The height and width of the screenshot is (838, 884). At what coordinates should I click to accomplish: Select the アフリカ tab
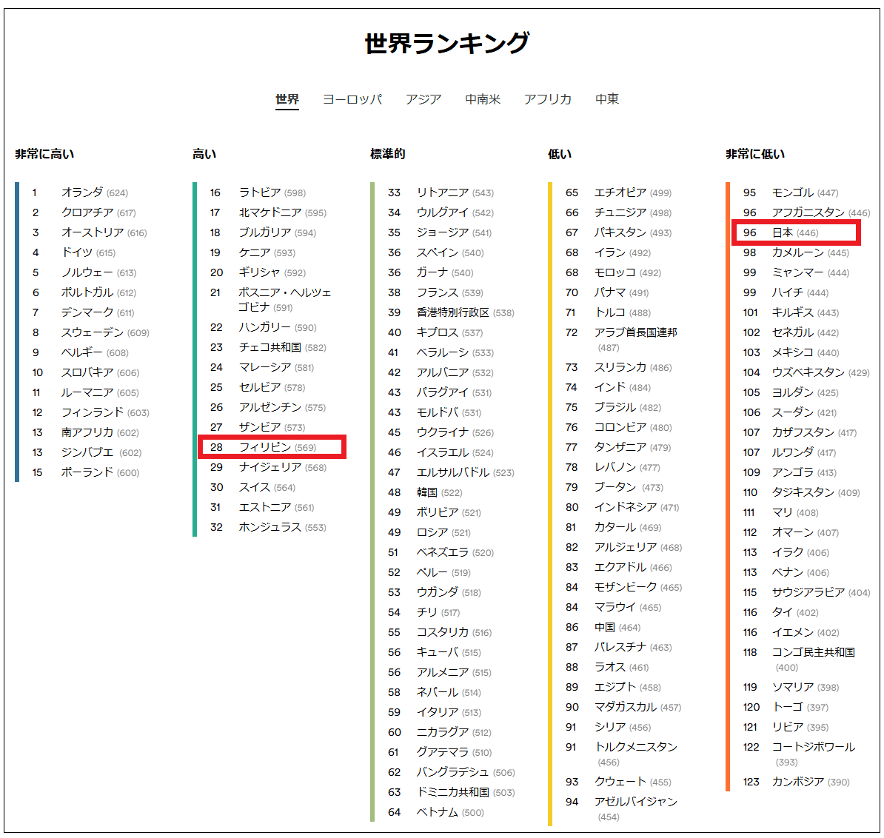point(547,100)
